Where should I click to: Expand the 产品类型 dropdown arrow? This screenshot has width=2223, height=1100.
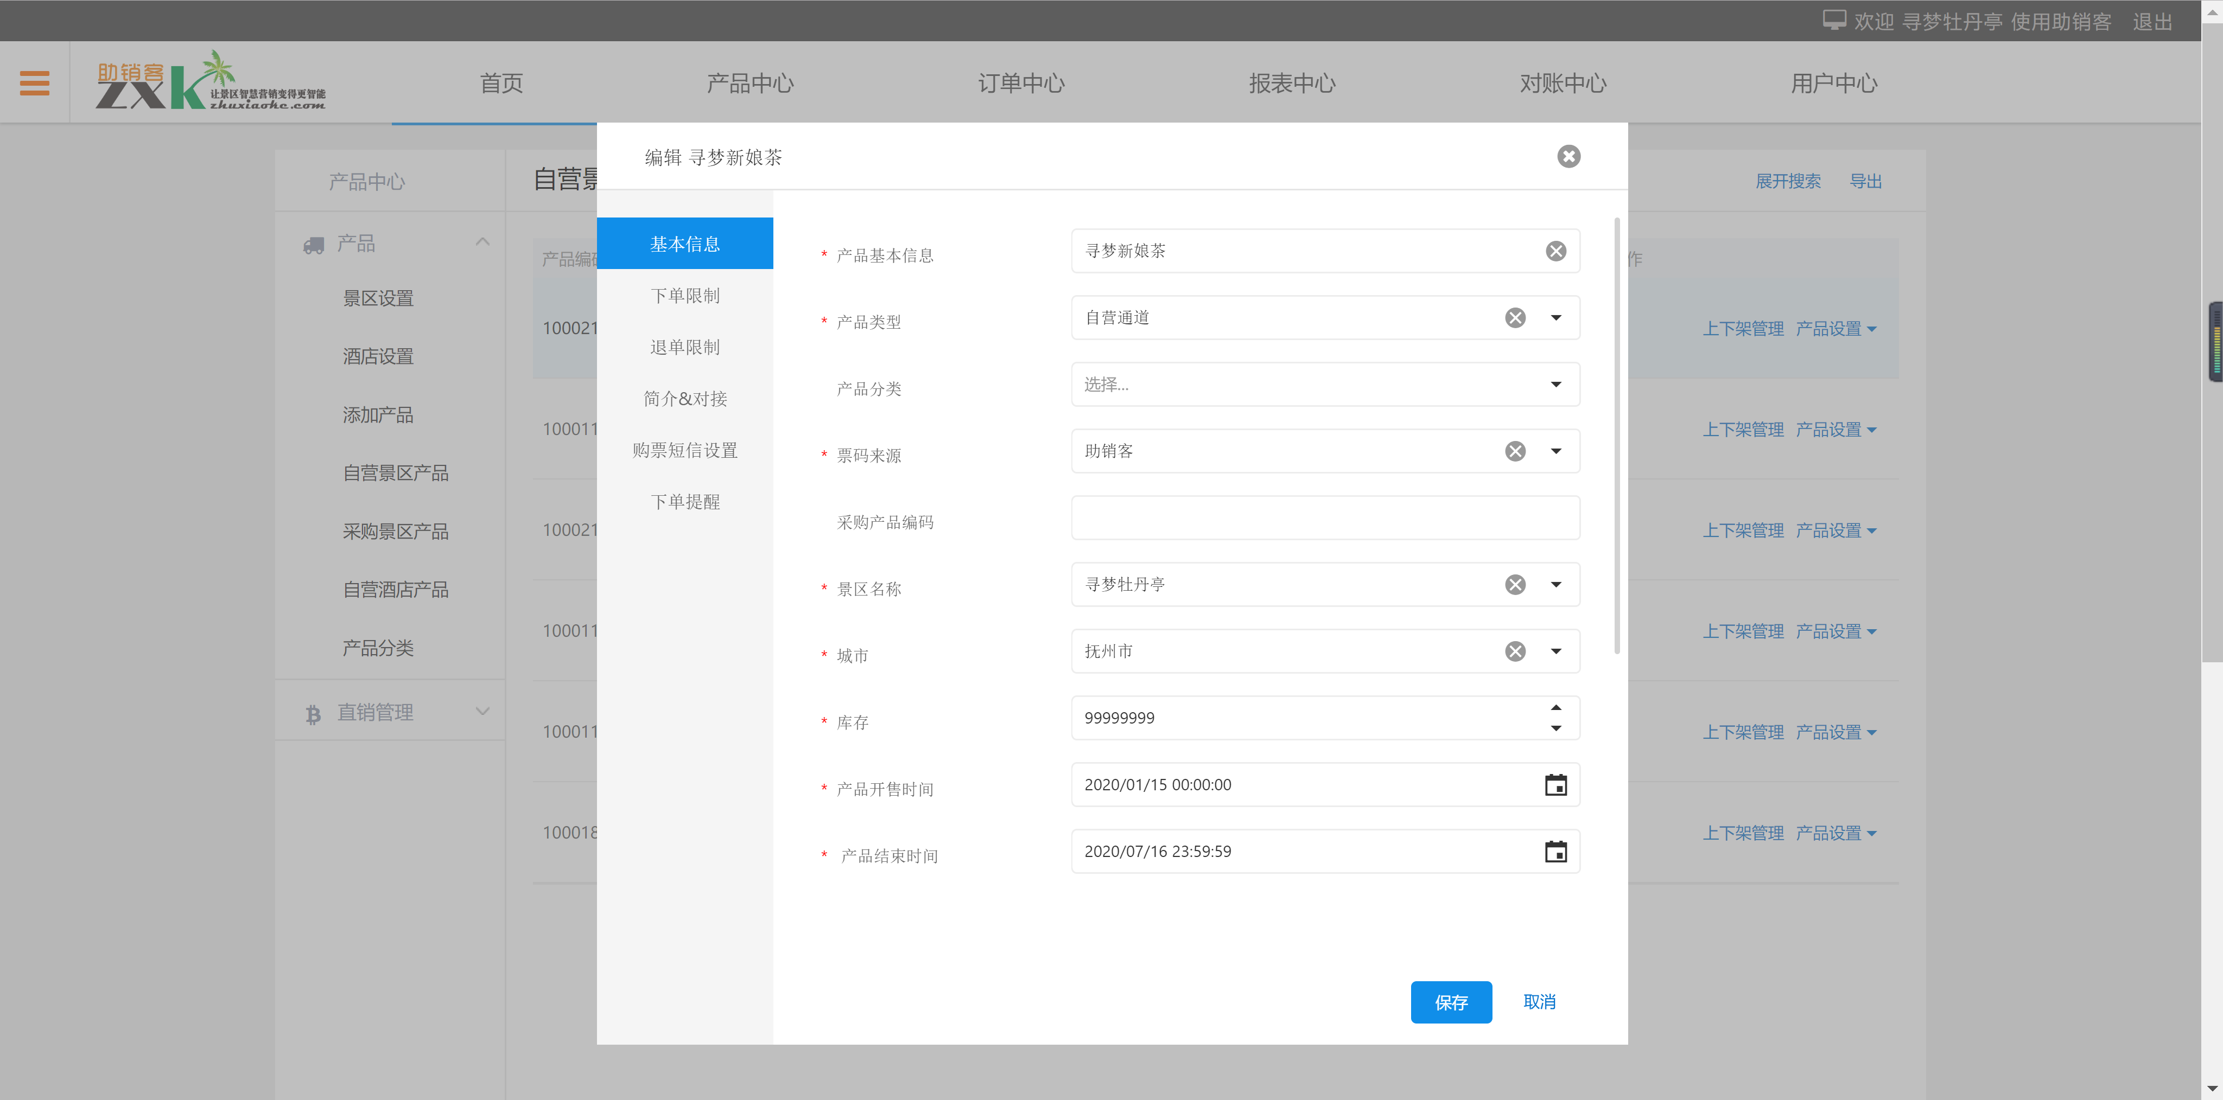(x=1555, y=317)
